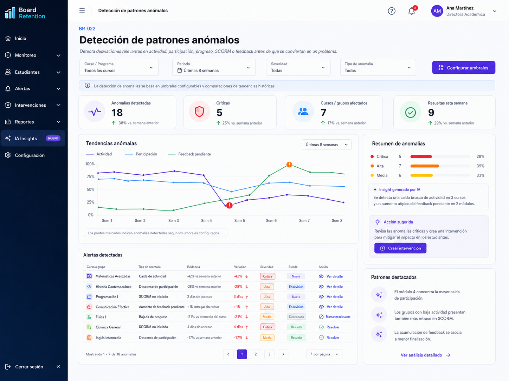
Task: Expand the Monitoreo sidebar section
Action: [34, 55]
